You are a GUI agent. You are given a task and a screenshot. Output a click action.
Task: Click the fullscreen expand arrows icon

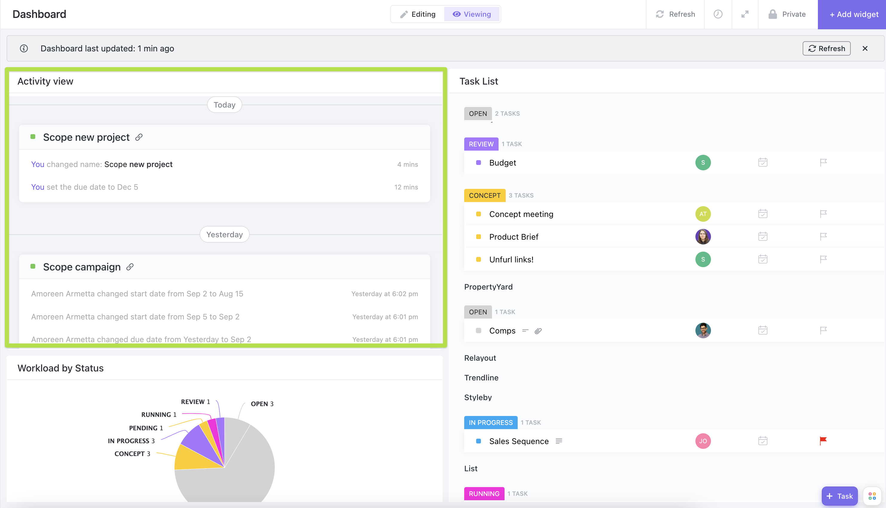pos(744,14)
